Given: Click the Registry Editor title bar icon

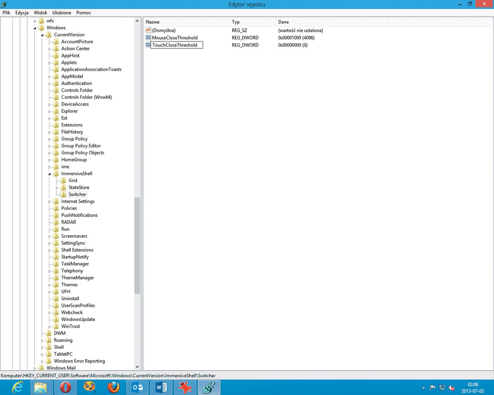Looking at the screenshot, I should (x=4, y=4).
